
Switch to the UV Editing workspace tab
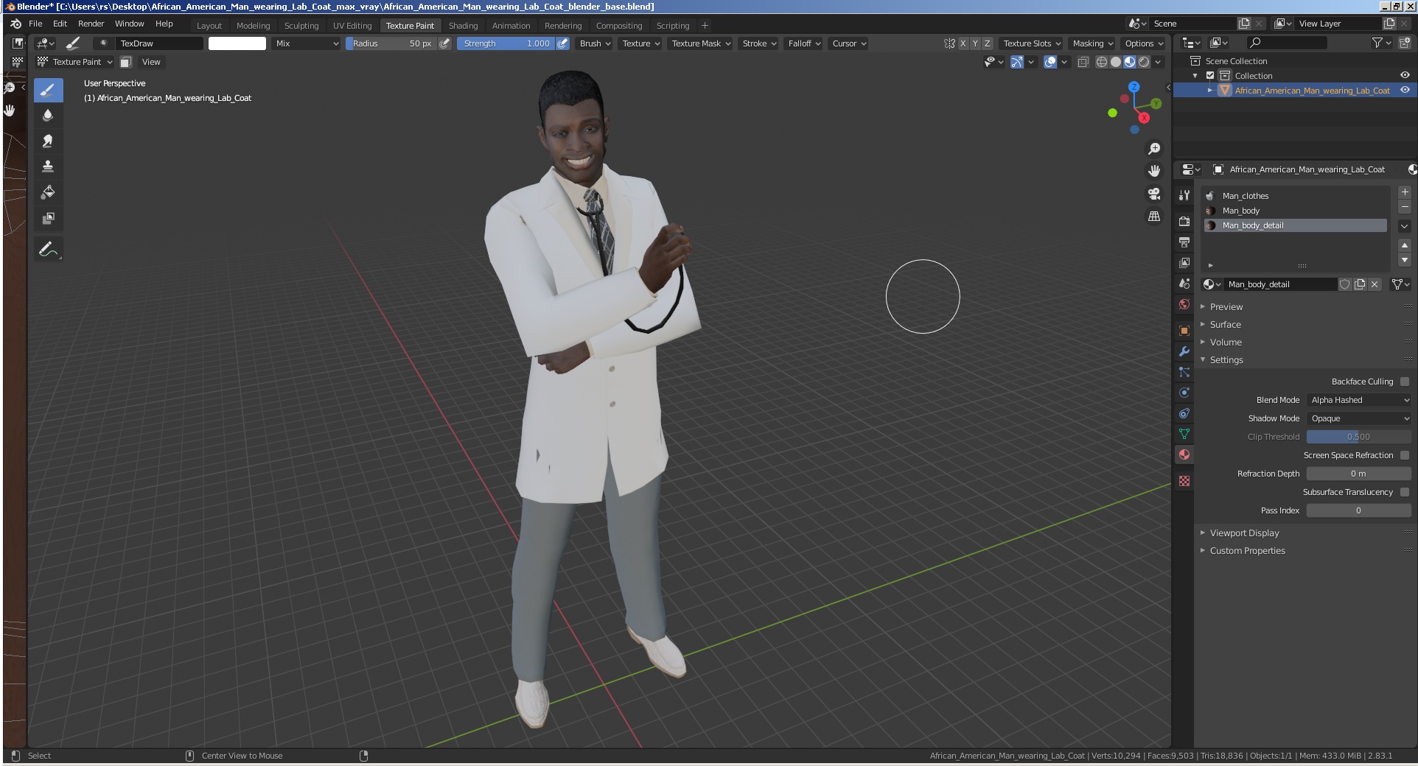click(352, 26)
